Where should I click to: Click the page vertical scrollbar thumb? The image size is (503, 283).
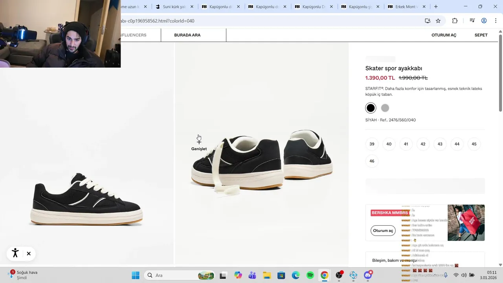point(500,73)
